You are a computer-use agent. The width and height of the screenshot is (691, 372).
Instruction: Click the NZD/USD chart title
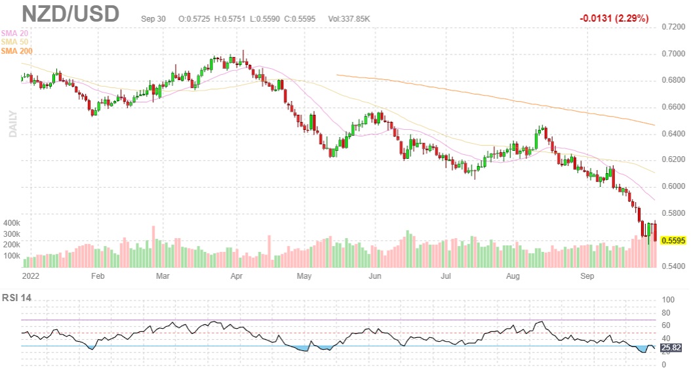point(71,14)
